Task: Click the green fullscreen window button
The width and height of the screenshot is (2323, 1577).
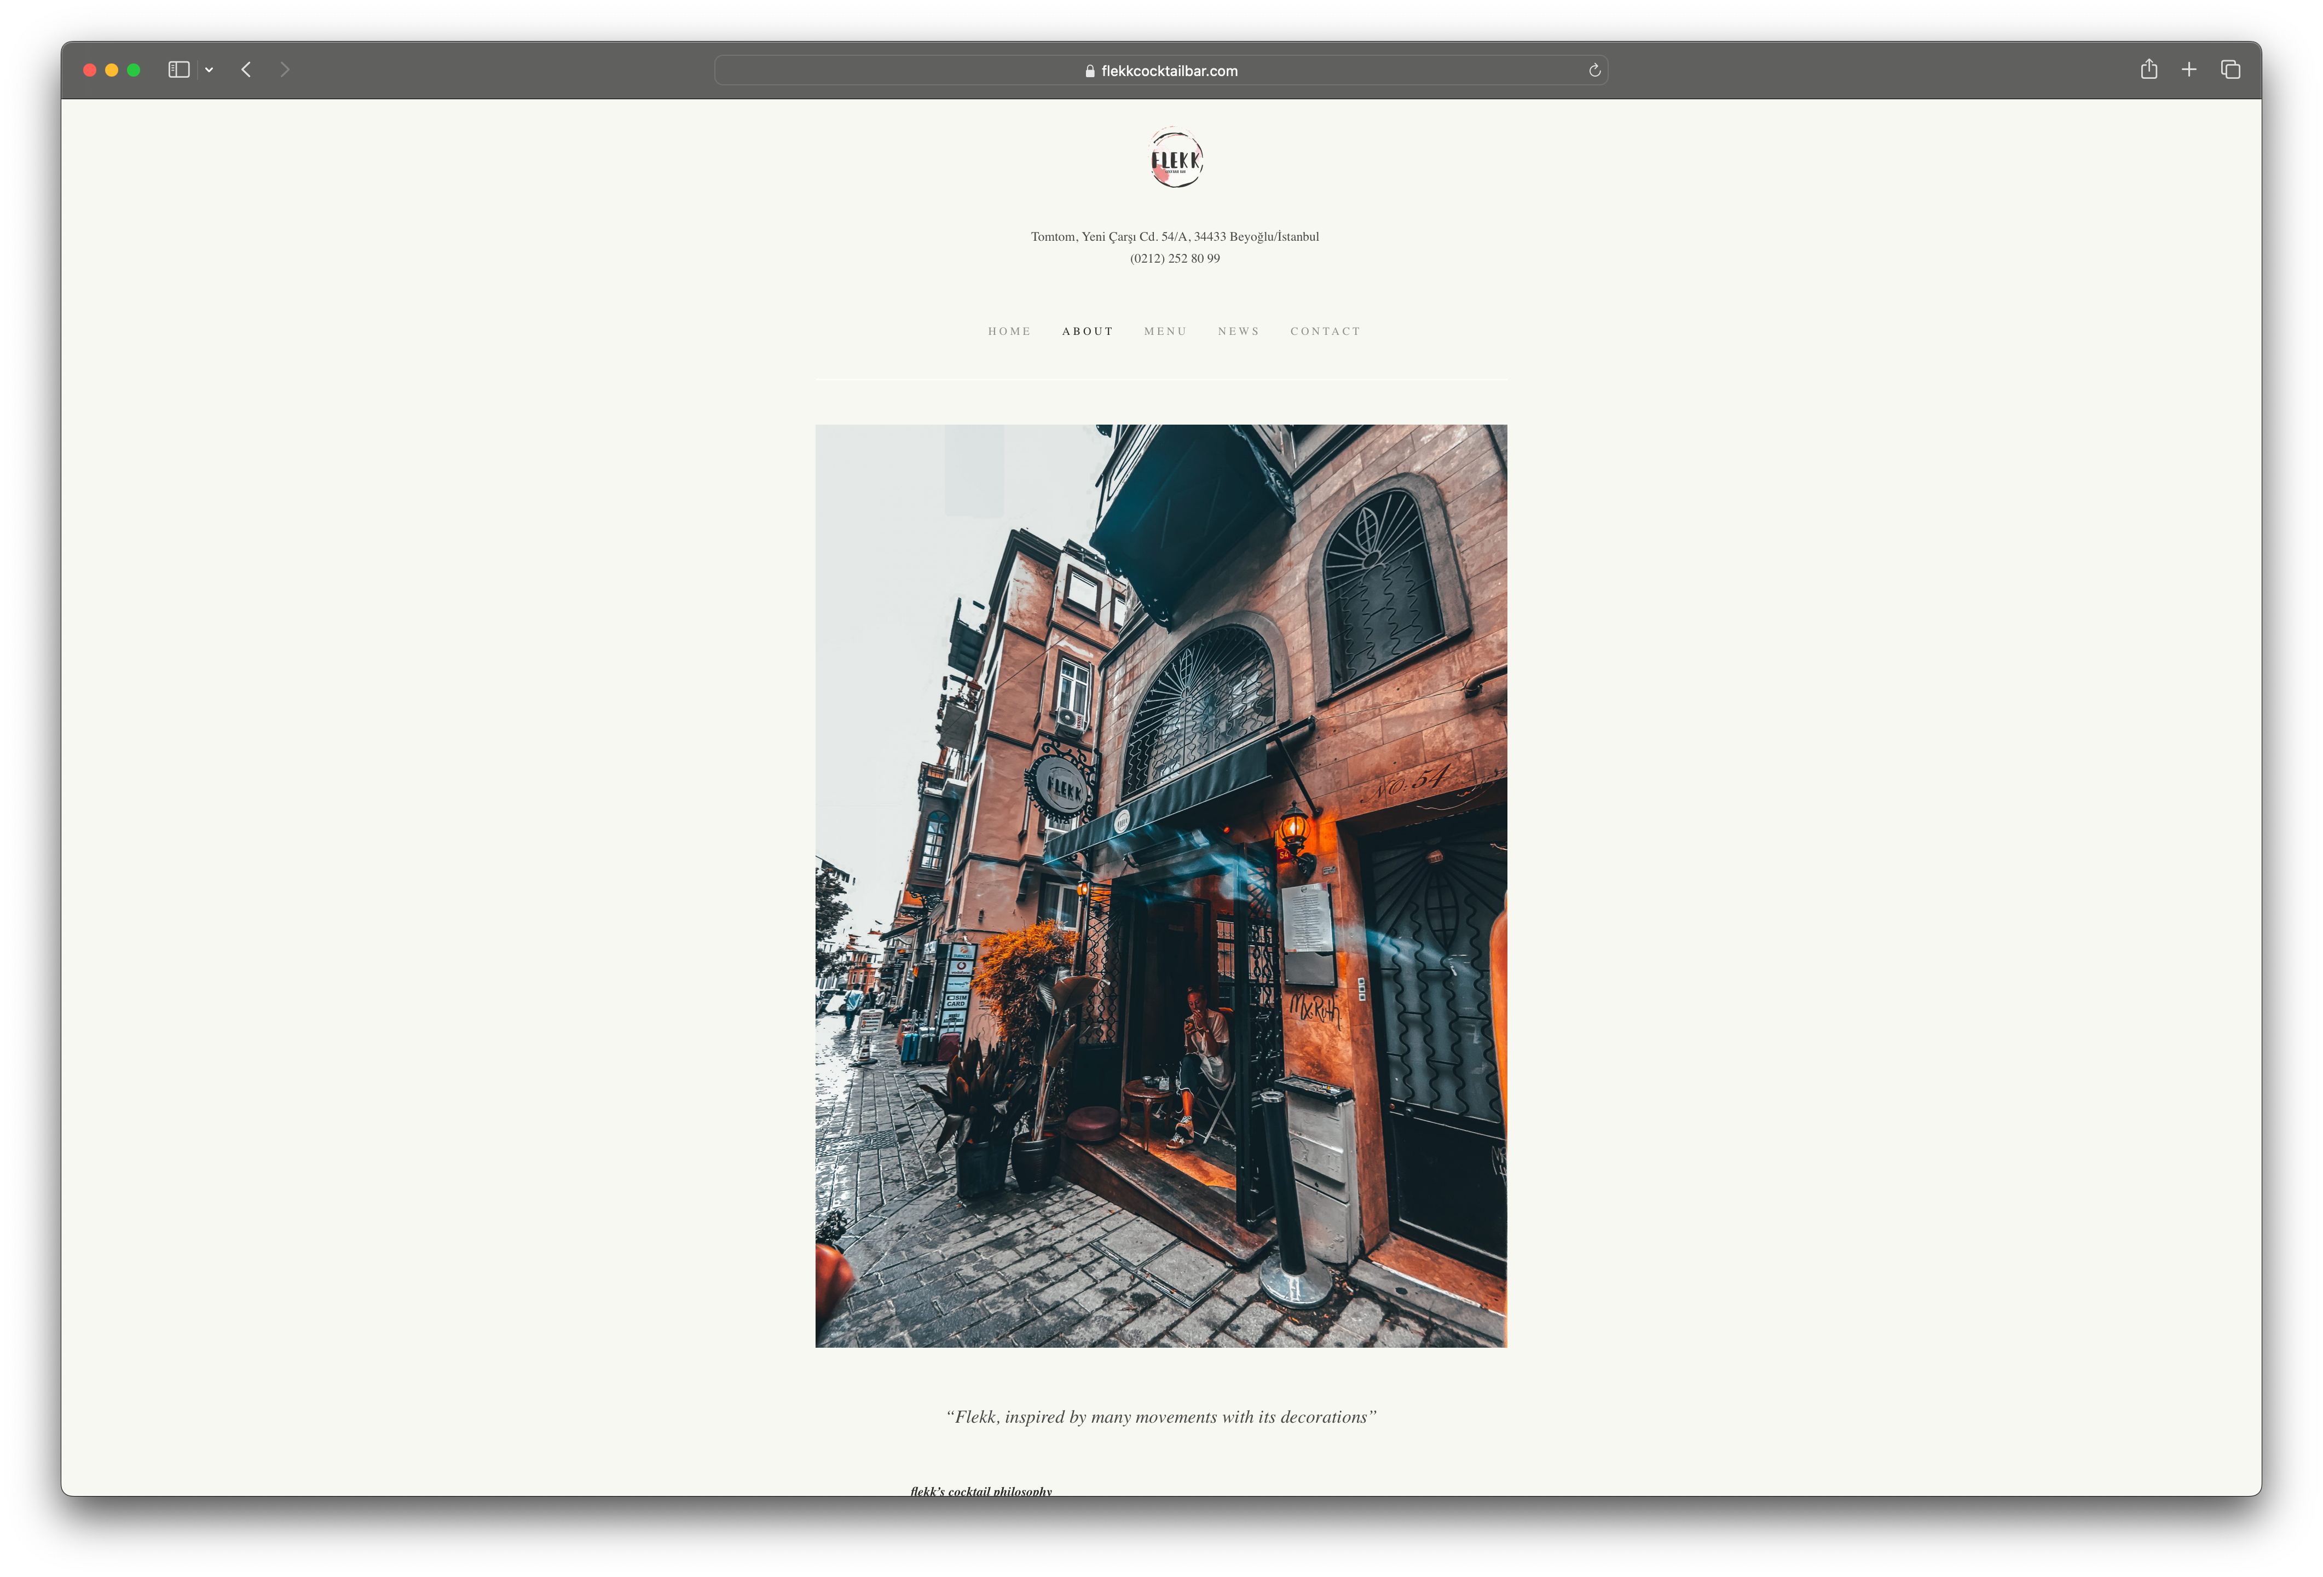Action: click(134, 70)
